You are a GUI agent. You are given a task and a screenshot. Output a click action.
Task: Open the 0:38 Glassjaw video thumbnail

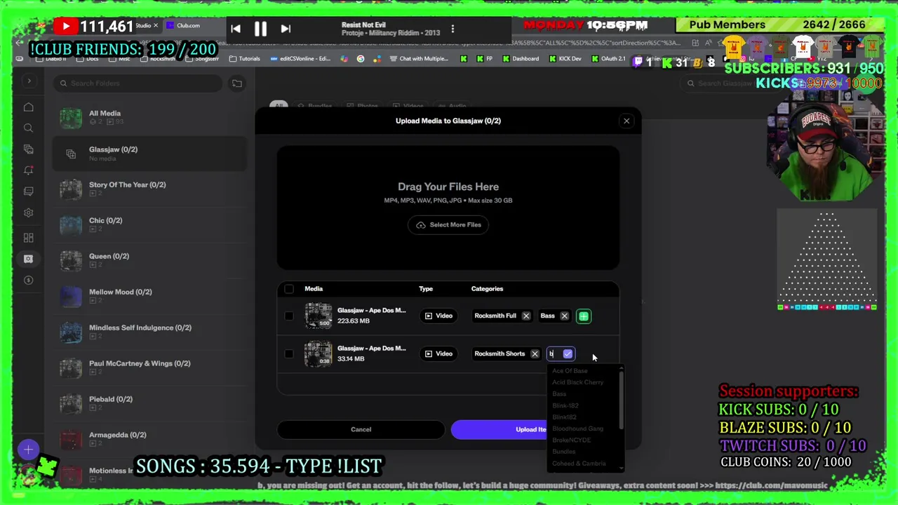click(318, 353)
